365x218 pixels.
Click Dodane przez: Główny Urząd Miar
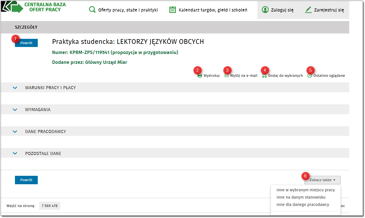click(x=90, y=62)
